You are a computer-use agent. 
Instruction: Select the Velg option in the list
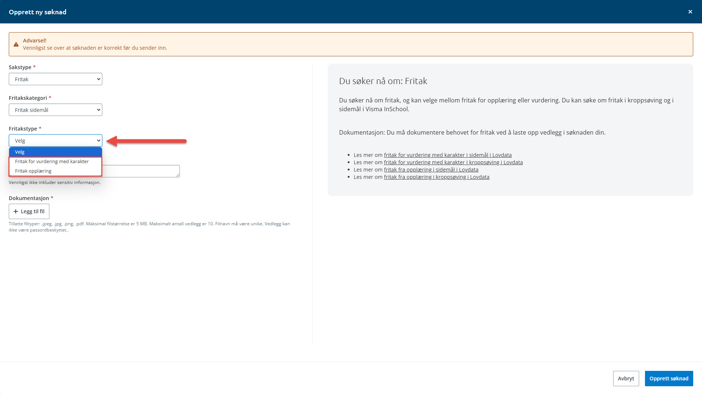point(55,152)
